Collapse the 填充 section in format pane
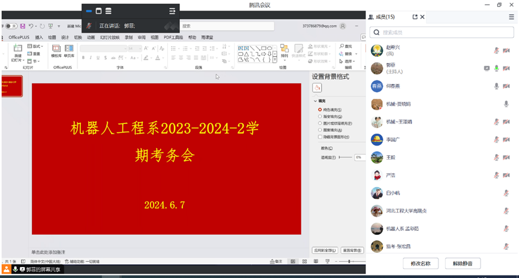The height and width of the screenshot is (278, 519). click(x=315, y=101)
